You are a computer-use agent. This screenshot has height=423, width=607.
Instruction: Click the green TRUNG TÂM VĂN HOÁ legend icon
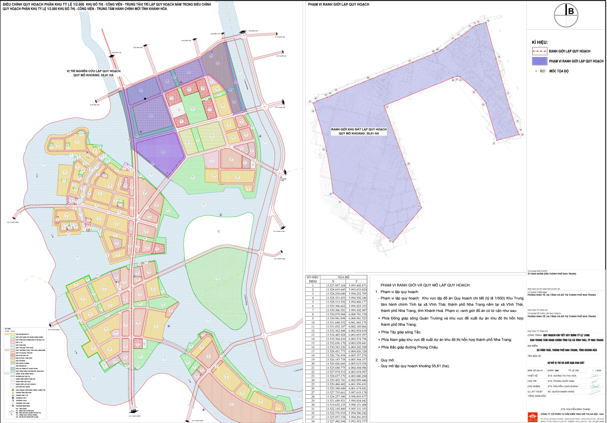click(x=13, y=393)
